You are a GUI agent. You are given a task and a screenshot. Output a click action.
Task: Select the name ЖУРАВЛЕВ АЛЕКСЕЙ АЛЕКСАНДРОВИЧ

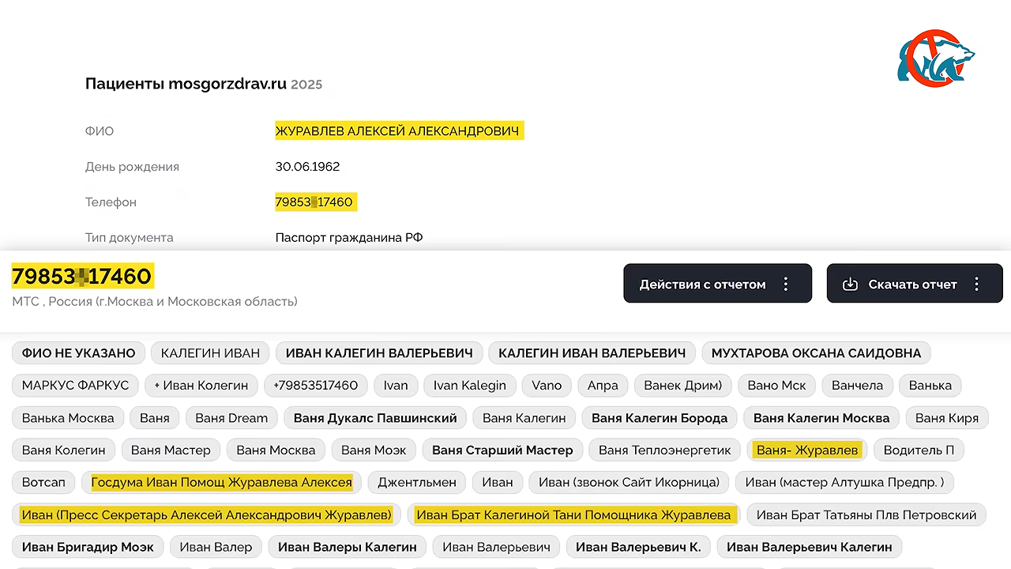397,130
